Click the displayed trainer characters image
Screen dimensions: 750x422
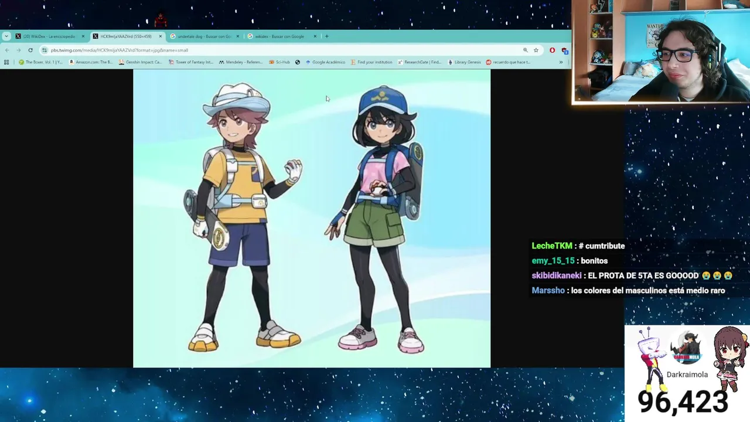[x=312, y=219]
